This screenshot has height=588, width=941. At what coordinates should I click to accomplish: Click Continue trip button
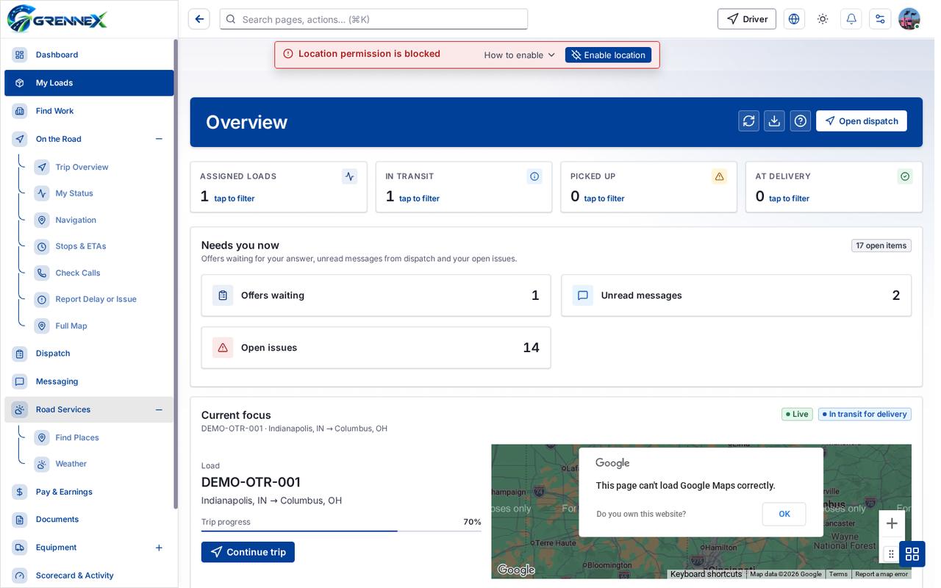coord(248,552)
